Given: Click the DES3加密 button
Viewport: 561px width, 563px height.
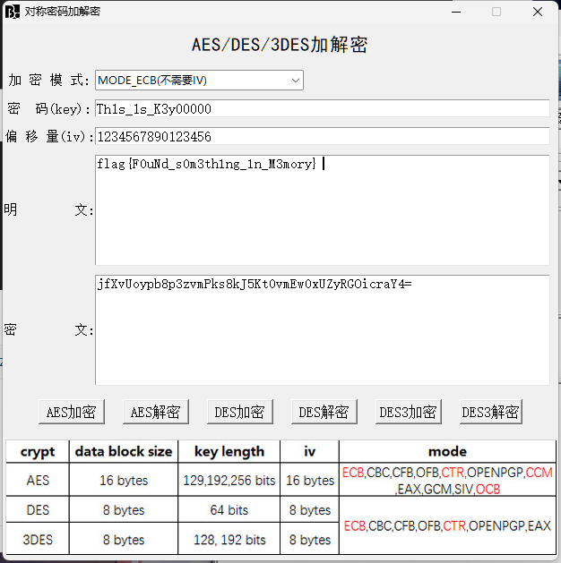Looking at the screenshot, I should [x=408, y=412].
